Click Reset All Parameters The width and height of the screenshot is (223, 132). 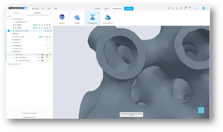29,113
